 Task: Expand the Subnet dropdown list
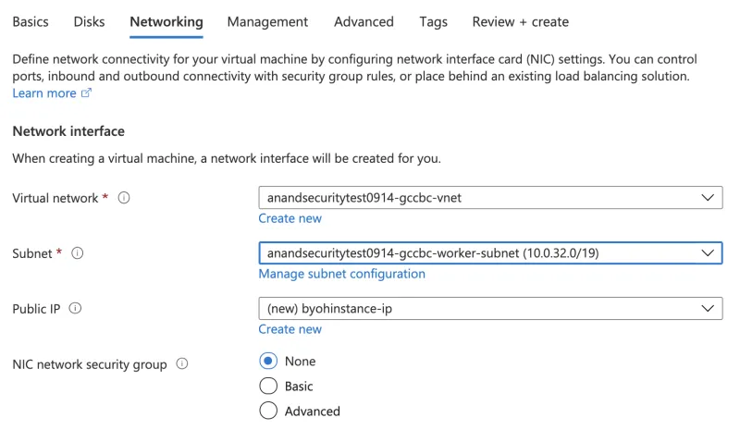490,252
